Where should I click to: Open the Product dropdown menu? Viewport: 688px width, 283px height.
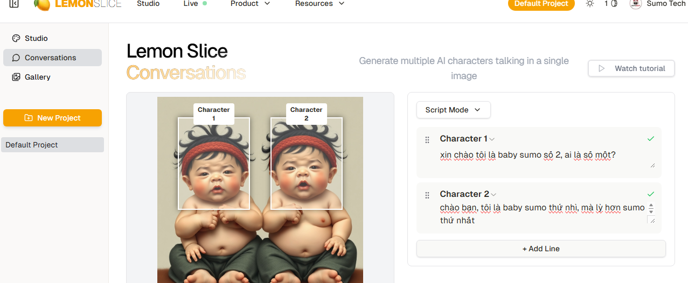tap(251, 3)
